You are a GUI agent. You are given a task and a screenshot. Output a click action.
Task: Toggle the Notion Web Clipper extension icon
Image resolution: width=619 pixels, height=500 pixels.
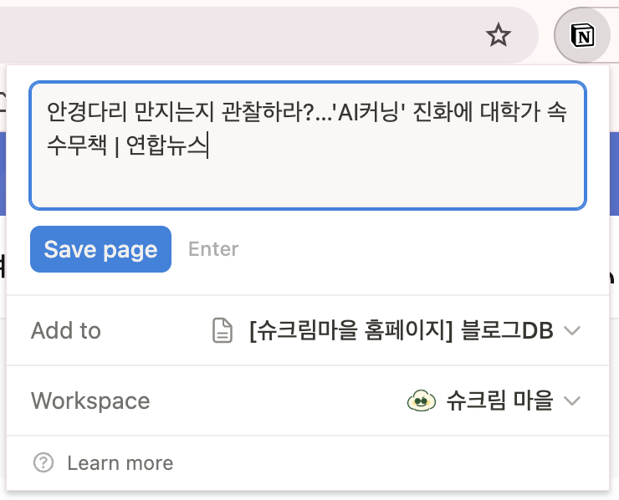tap(582, 35)
